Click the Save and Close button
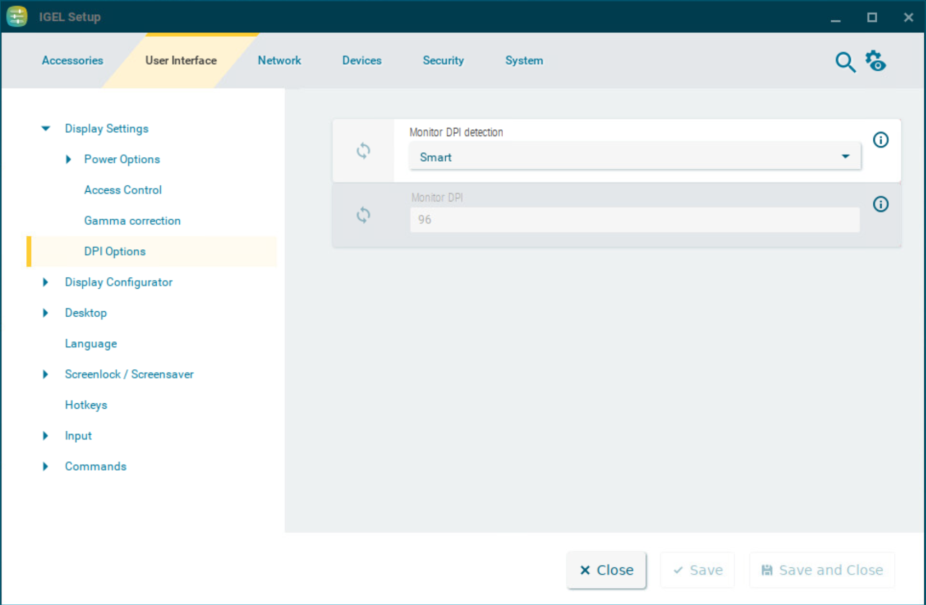The image size is (926, 605). pyautogui.click(x=822, y=570)
